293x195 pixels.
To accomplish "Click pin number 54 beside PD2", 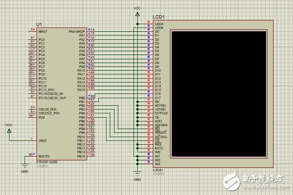I will (x=31, y=116).
